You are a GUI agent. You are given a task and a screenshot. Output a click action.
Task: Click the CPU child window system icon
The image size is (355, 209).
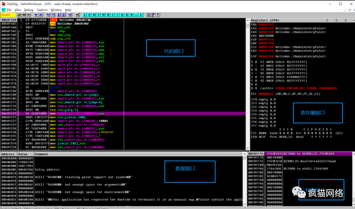(3, 10)
